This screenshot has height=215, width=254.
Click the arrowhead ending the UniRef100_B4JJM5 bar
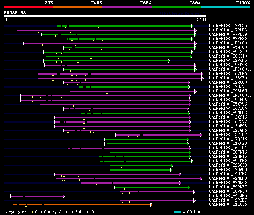coord(64,196)
